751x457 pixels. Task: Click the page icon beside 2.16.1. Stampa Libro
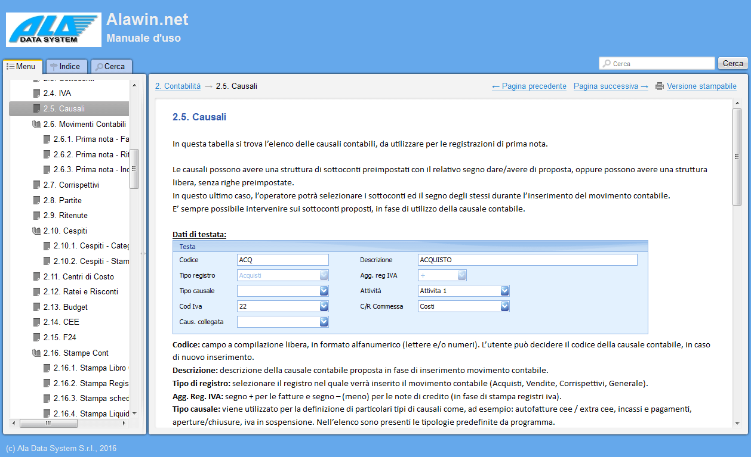coord(47,368)
